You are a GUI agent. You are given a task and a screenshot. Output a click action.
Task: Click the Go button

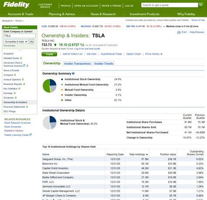click(31, 42)
